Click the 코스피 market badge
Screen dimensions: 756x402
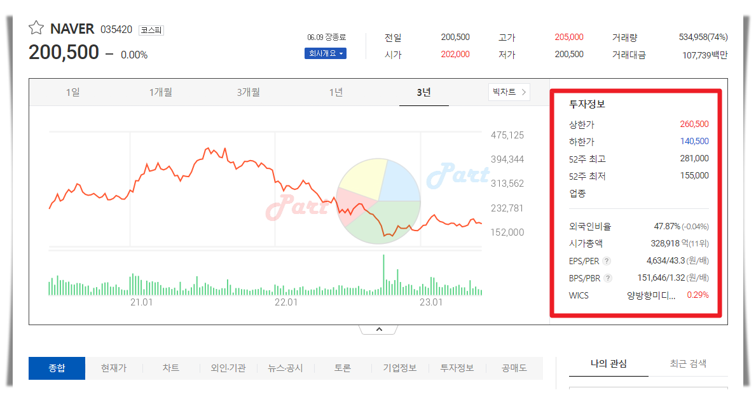[x=151, y=30]
